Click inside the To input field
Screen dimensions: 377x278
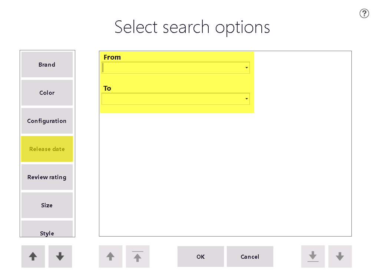coord(173,99)
